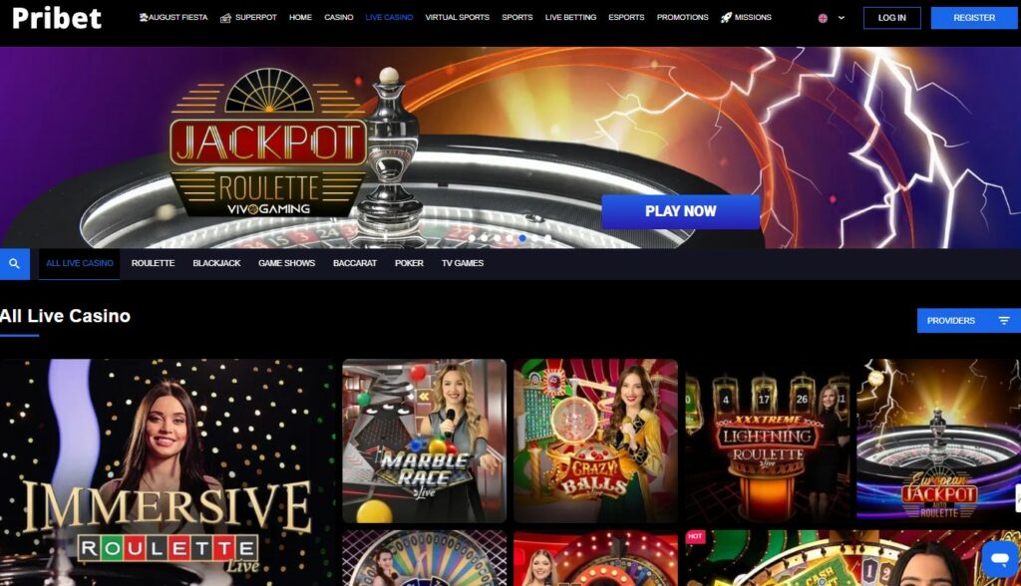Switch to the Roulette category tab
Viewport: 1021px width, 586px height.
click(153, 263)
